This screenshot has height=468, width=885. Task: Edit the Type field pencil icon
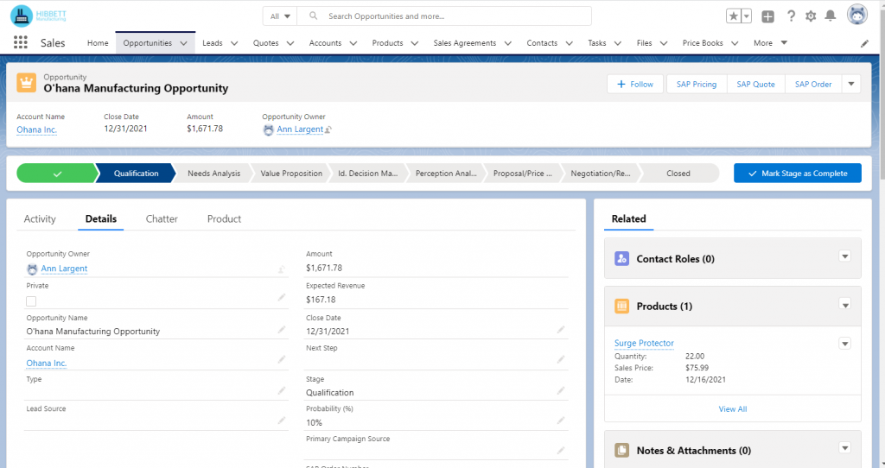(x=281, y=390)
